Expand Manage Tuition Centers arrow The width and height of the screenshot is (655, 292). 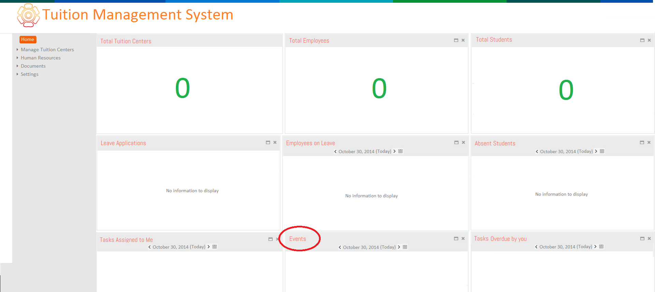pos(17,50)
